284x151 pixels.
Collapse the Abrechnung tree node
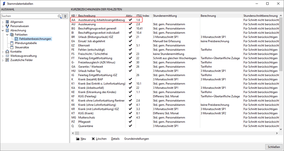3,30
